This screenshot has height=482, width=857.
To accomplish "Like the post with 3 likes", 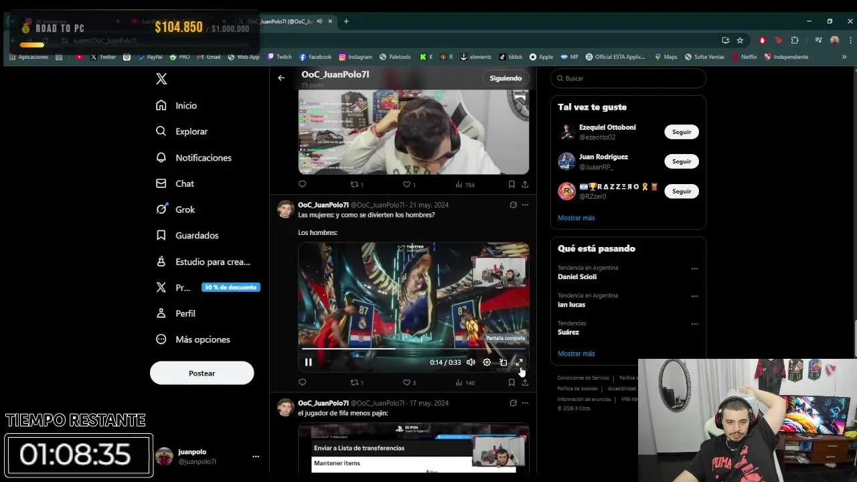I will click(x=409, y=382).
